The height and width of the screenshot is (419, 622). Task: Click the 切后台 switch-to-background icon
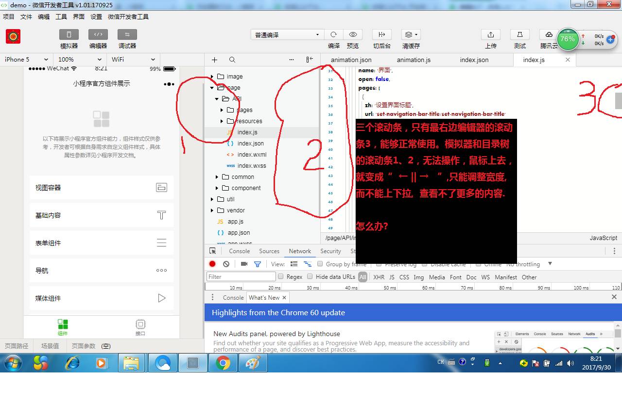point(382,34)
